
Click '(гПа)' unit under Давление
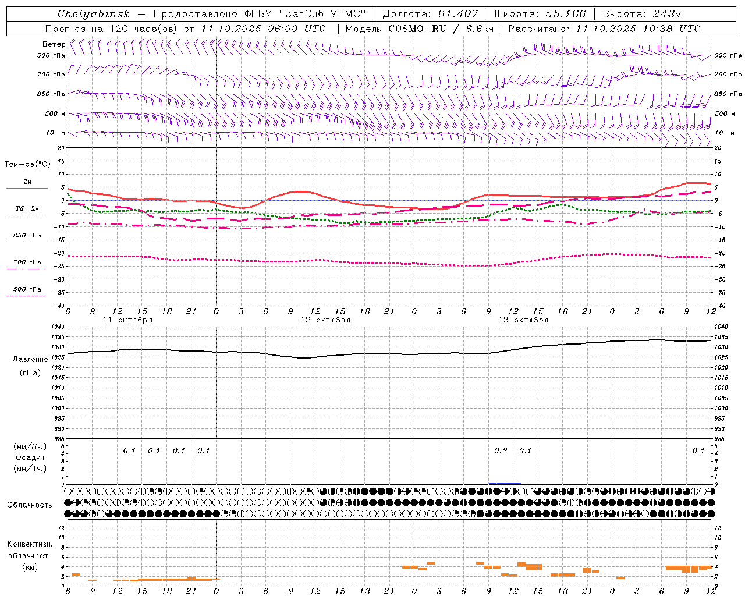pos(30,373)
